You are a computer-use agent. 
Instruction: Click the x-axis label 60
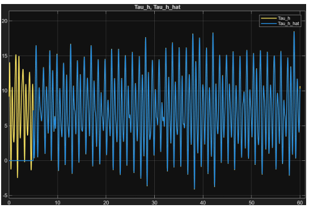[x=300, y=202]
